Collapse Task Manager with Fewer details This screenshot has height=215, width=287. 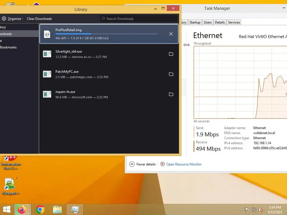click(142, 164)
